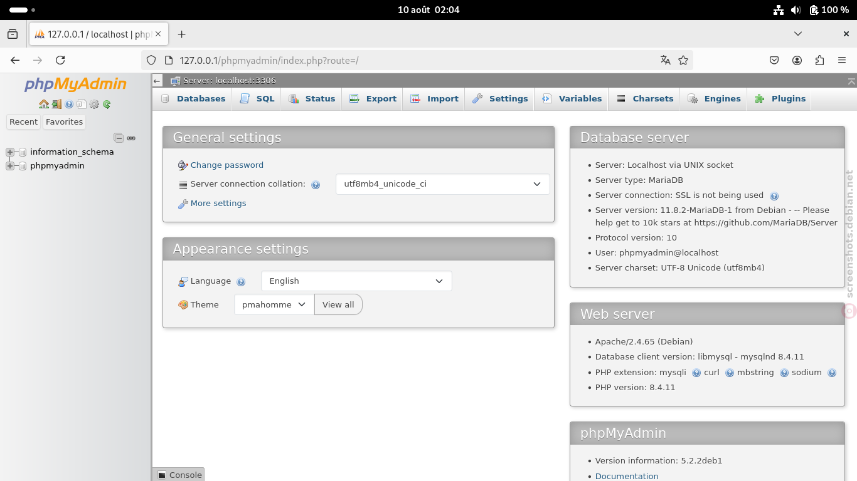Click the Firefox bookmark star icon

click(683, 60)
